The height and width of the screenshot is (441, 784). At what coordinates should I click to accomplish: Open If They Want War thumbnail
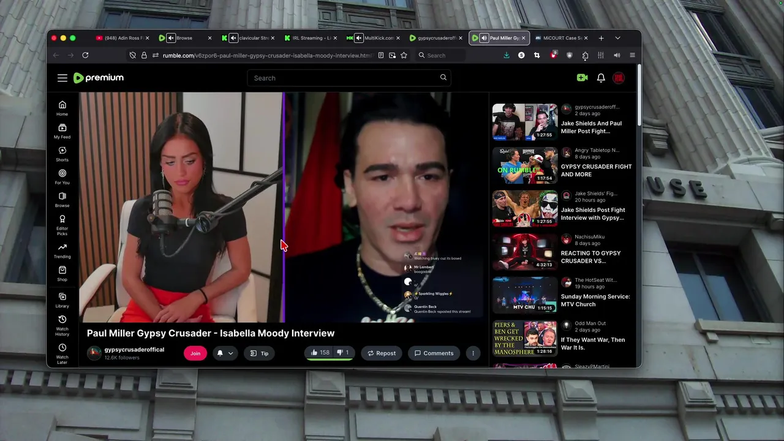pos(525,338)
